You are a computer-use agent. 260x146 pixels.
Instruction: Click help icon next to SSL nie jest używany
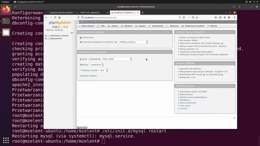222,43
